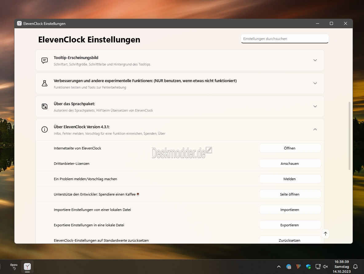Viewport: 364px width, 274px height.
Task: Show hidden tray icons with chevron
Action: [279, 267]
